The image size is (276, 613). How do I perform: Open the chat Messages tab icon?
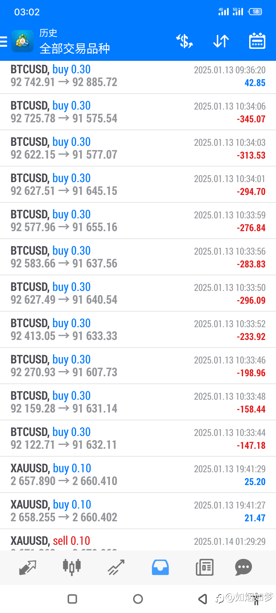(243, 567)
